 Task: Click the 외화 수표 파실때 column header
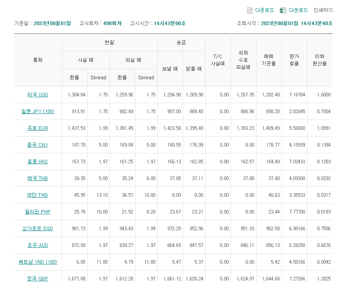pos(243,60)
